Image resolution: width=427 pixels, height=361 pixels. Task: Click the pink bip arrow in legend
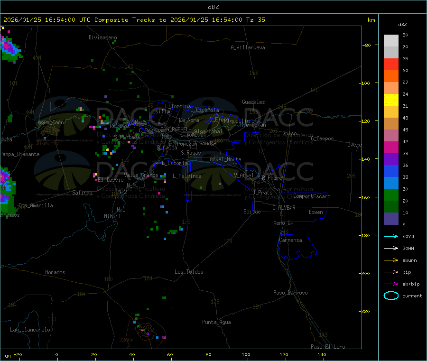tap(391, 272)
